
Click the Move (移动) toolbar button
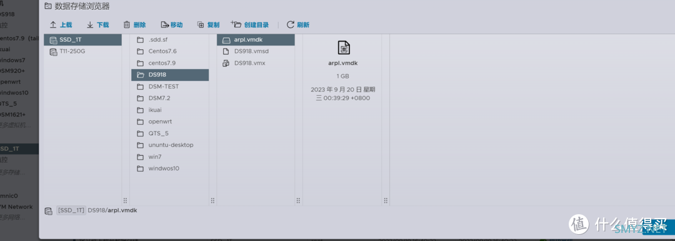pyautogui.click(x=171, y=25)
